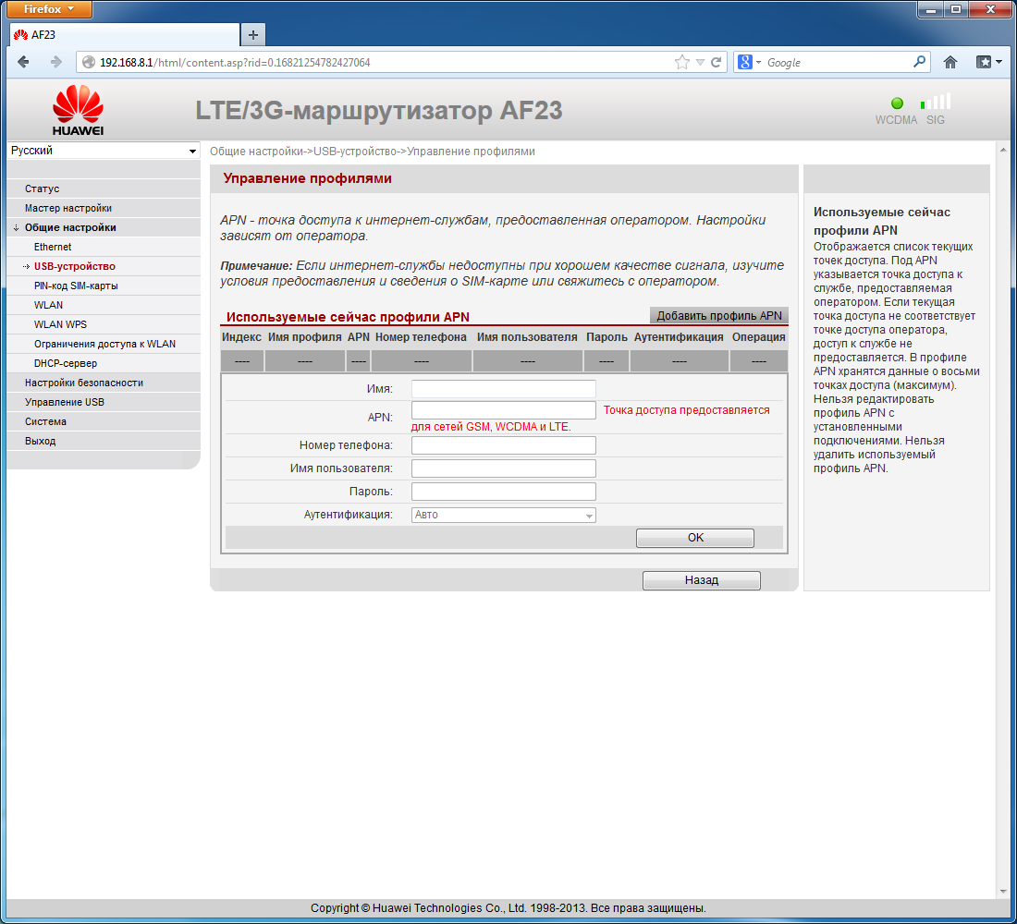Click Выход to log out
The height and width of the screenshot is (924, 1017).
coord(40,441)
